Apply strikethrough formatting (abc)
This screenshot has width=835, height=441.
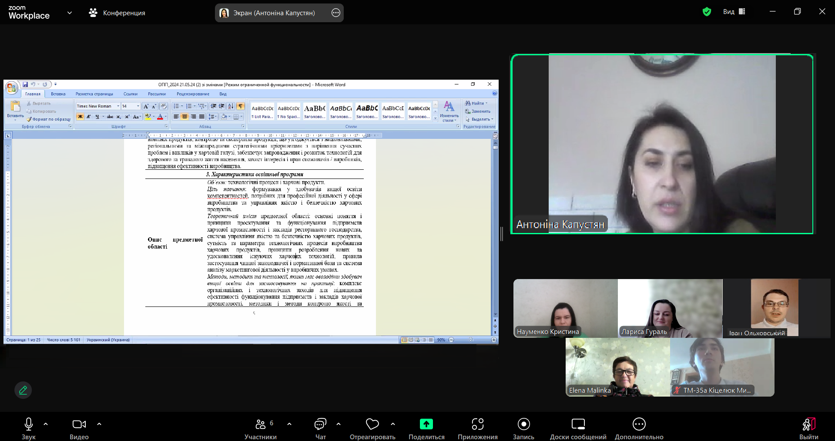click(110, 117)
